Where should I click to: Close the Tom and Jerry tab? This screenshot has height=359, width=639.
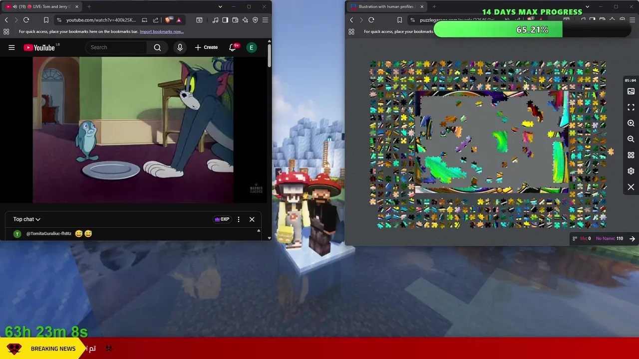(77, 6)
